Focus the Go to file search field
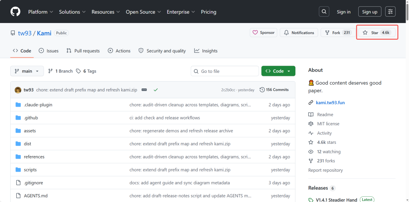The image size is (409, 202). (225, 71)
